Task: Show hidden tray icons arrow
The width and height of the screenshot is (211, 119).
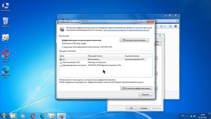Action: click(187, 116)
